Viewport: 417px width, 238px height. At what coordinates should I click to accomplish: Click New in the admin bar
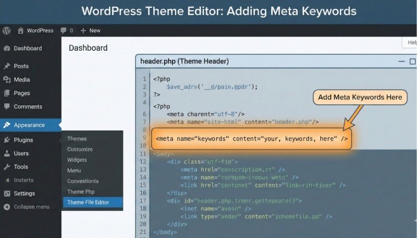pyautogui.click(x=95, y=31)
